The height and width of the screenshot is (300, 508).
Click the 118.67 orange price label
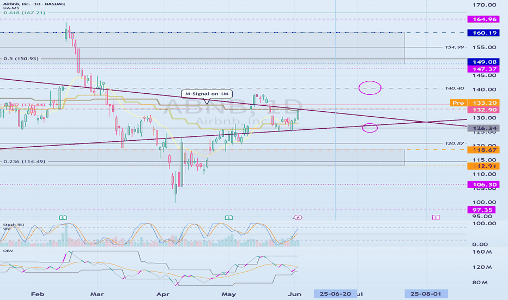[483, 150]
